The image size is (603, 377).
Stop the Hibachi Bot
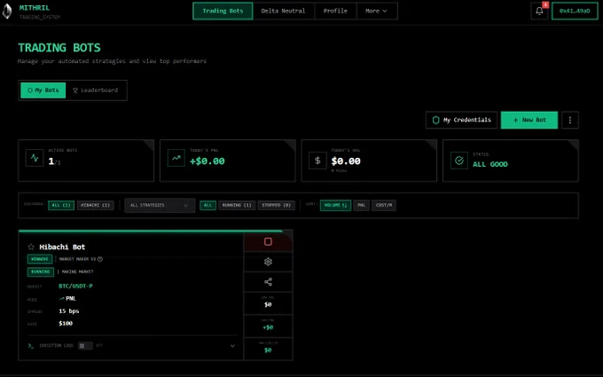tap(268, 241)
